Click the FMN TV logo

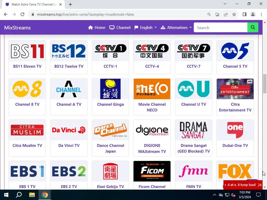pos(194,171)
